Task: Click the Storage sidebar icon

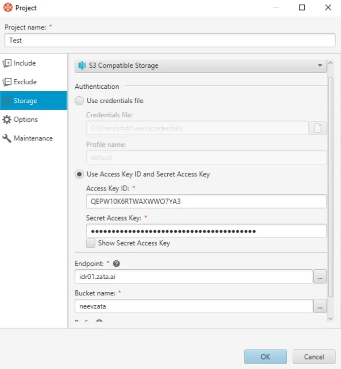Action: point(7,101)
